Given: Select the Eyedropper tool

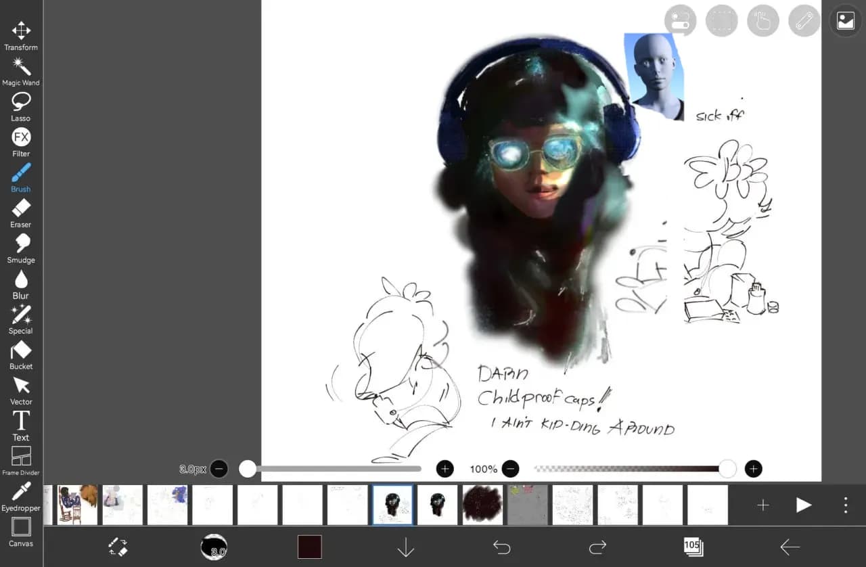Looking at the screenshot, I should click(x=21, y=497).
